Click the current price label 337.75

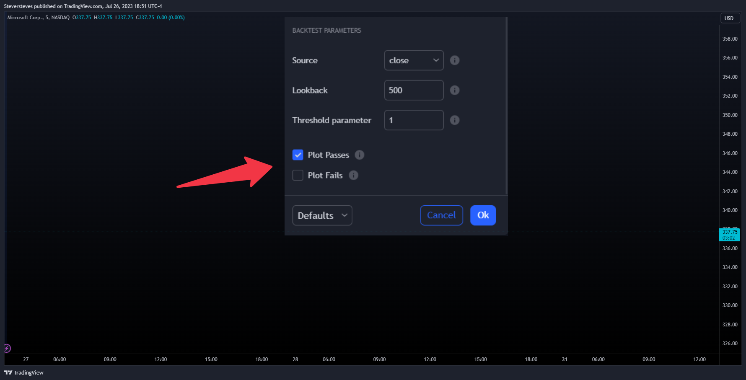pyautogui.click(x=730, y=235)
